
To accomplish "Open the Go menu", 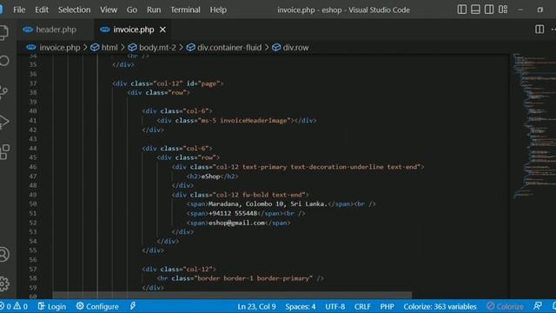I will [x=132, y=10].
